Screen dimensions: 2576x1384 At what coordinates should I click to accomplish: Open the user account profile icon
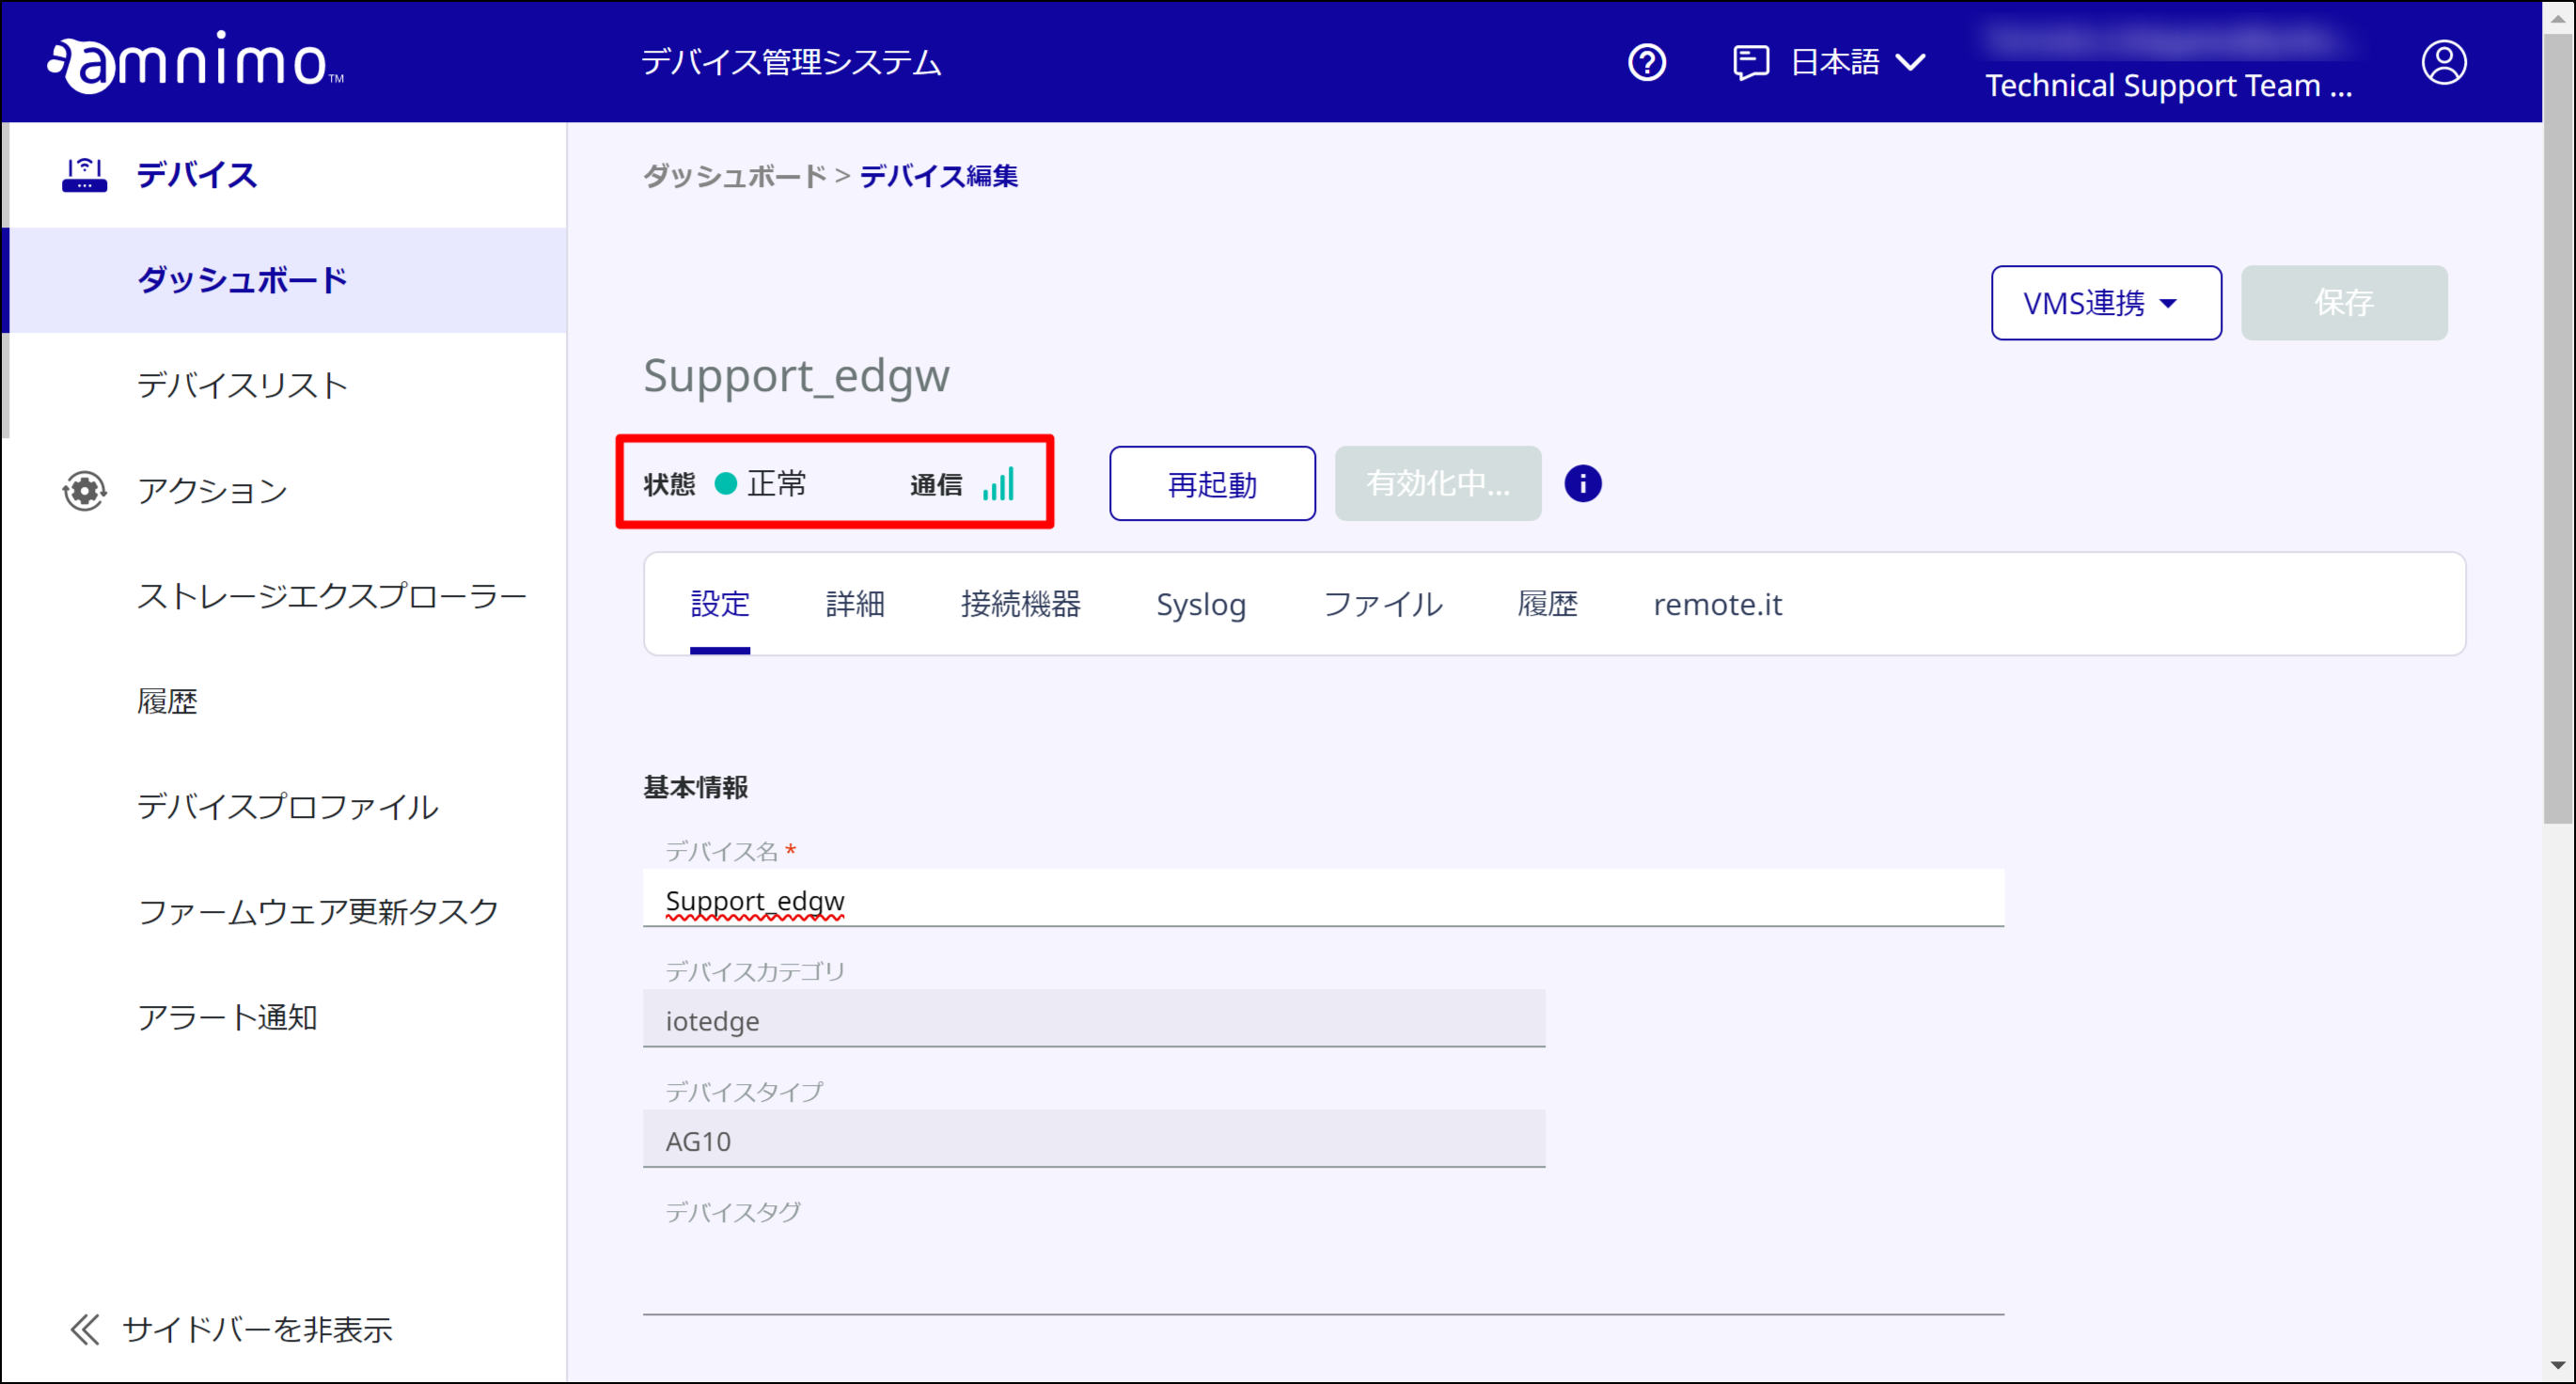pyautogui.click(x=2443, y=62)
